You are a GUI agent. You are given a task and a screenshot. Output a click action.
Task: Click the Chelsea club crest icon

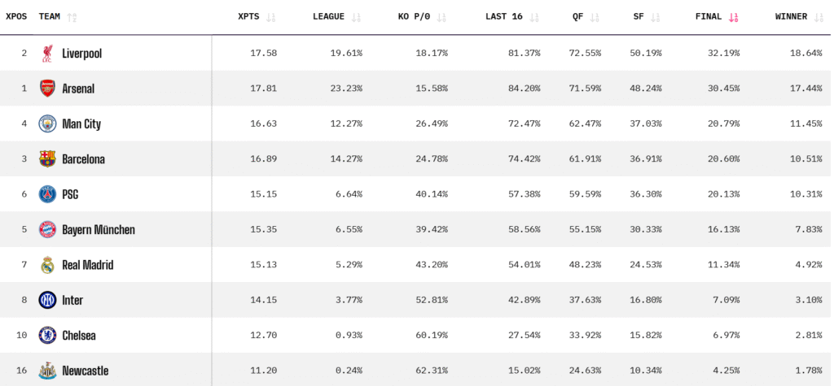(47, 336)
